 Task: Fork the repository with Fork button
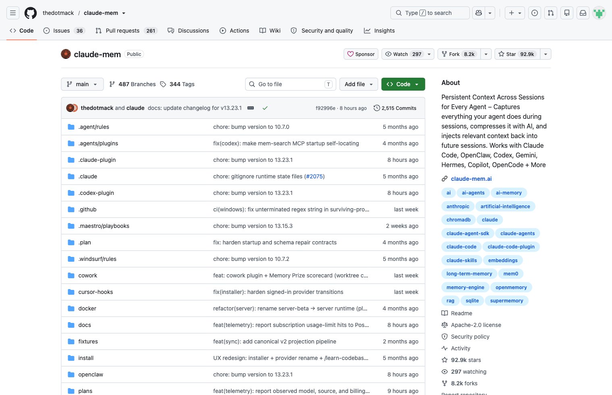pyautogui.click(x=459, y=54)
